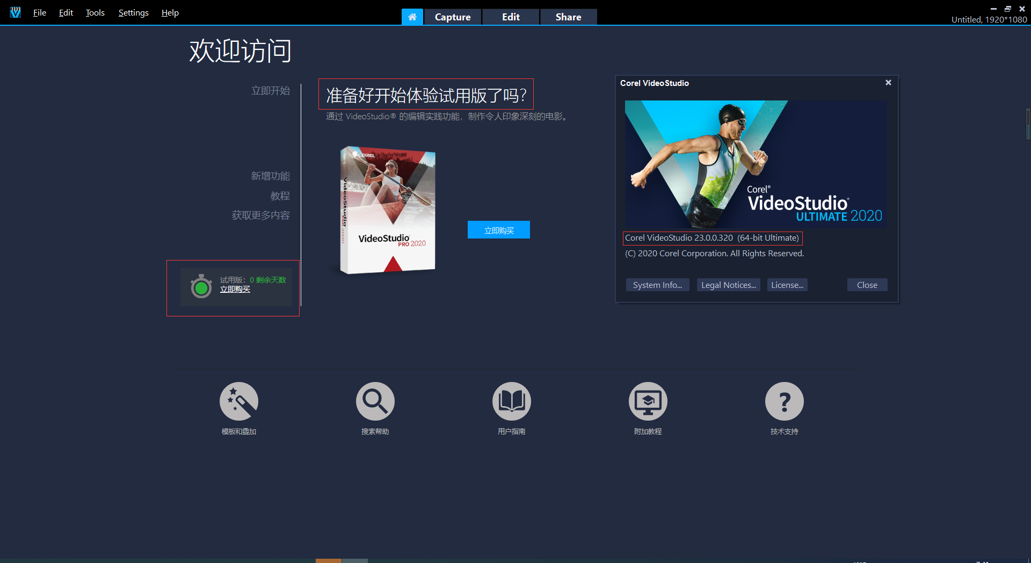Viewport: 1031px width, 563px height.
Task: Open 模板和叠加 magic wand icon
Action: [239, 401]
